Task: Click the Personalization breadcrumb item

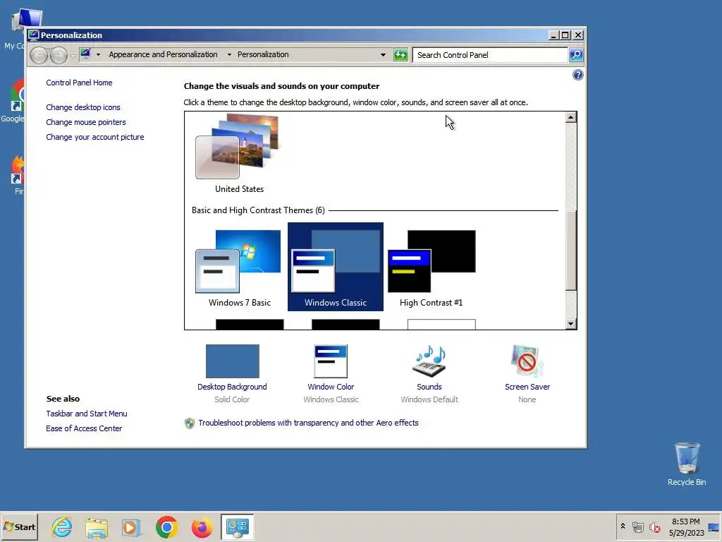Action: coord(263,54)
